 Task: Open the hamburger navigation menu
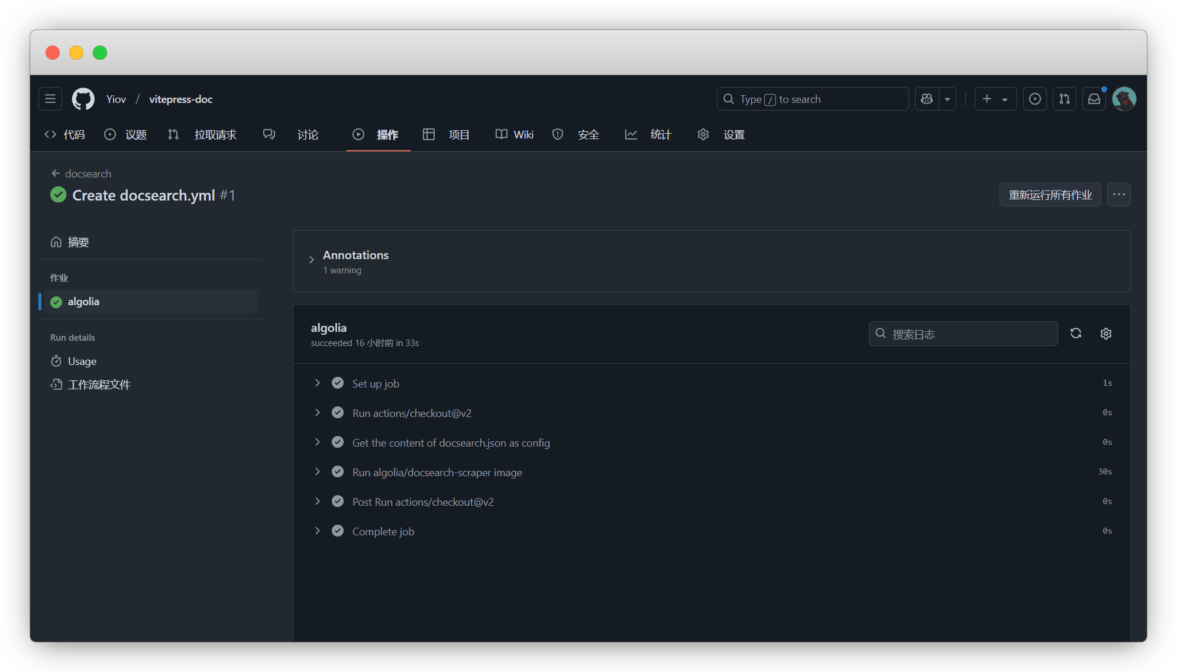(x=50, y=99)
